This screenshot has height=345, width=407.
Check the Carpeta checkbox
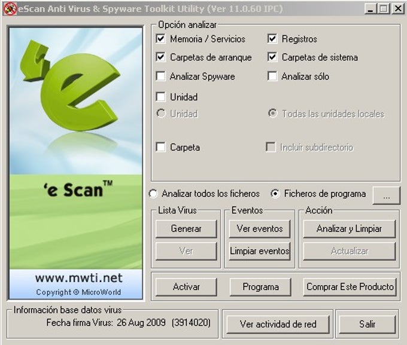coord(160,147)
